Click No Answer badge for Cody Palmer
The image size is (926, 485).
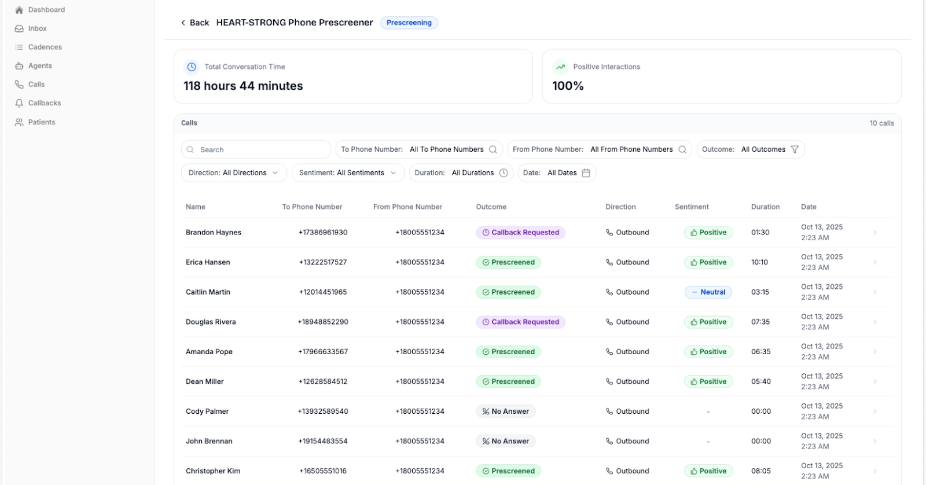tap(505, 411)
